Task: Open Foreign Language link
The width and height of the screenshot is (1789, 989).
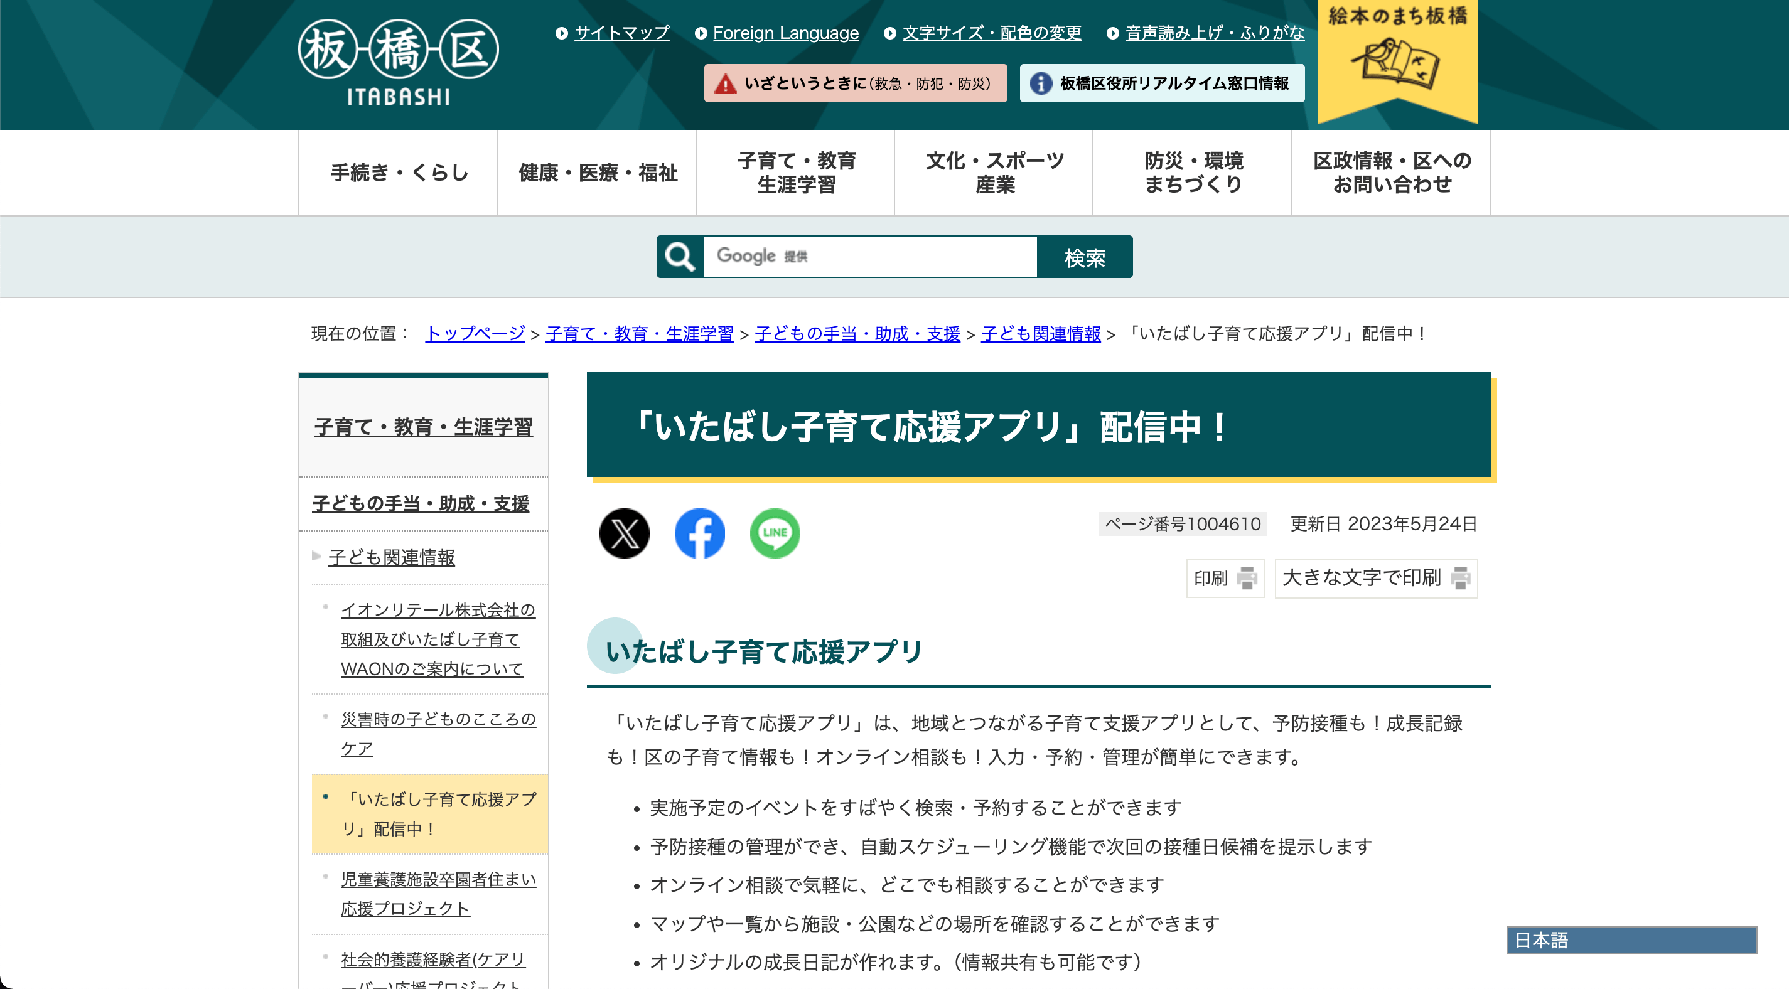Action: point(785,33)
